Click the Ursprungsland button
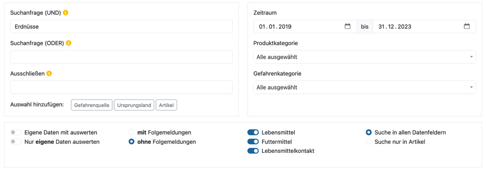 (x=134, y=105)
